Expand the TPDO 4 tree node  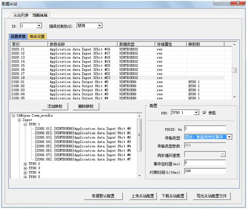point(25,173)
